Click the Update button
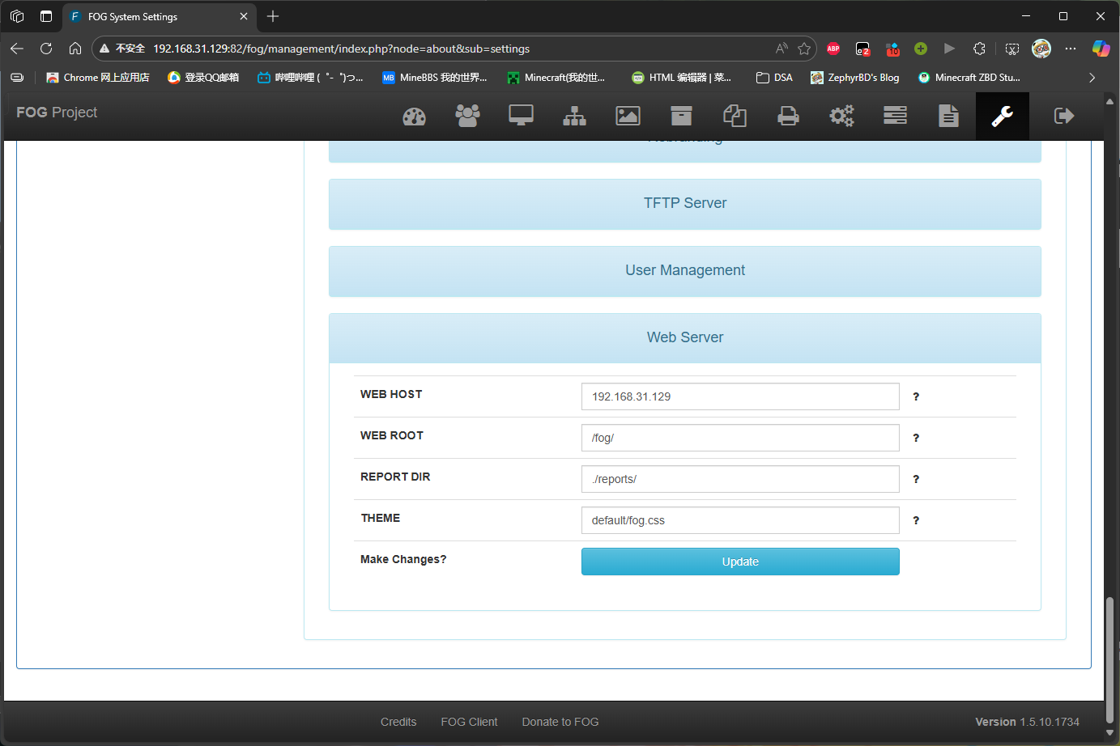The image size is (1120, 746). 739,562
